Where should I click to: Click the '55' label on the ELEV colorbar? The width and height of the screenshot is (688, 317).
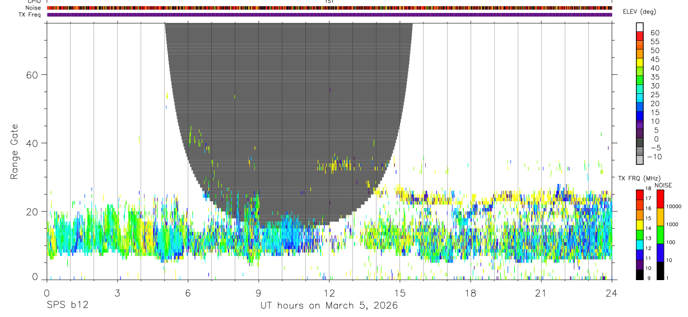[654, 42]
